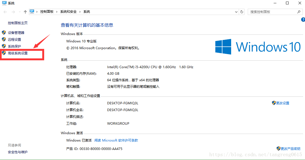Click the DESKTOP-FGMIQ3L value next to 计算机全名
This screenshot has height=160, width=305.
(x=123, y=110)
